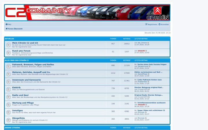
Task: Go to Foren-Übersicht breadcrumb
Action: pos(14,29)
